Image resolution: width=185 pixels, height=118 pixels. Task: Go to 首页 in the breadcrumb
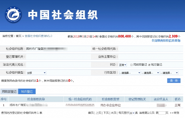(x=18, y=36)
